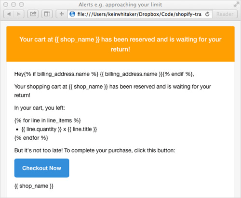Click the orange cart reserved header banner

coord(120,44)
